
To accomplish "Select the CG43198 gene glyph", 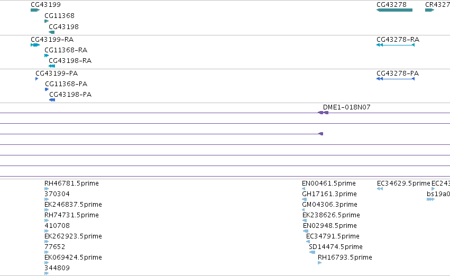I will (52, 32).
